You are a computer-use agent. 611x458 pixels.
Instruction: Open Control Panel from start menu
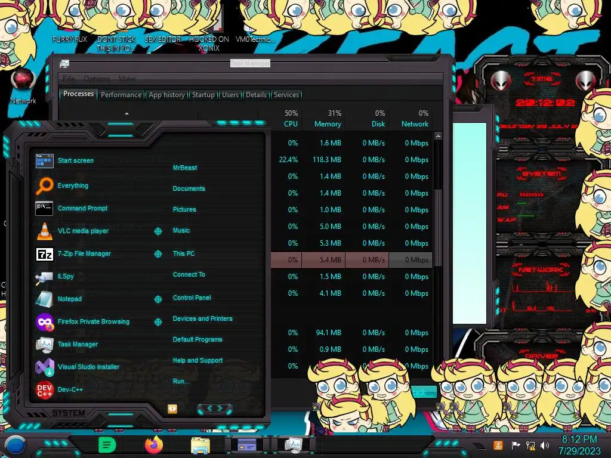192,298
